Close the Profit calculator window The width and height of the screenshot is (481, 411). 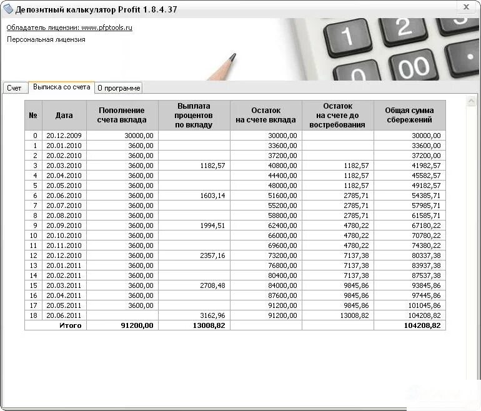[466, 7]
